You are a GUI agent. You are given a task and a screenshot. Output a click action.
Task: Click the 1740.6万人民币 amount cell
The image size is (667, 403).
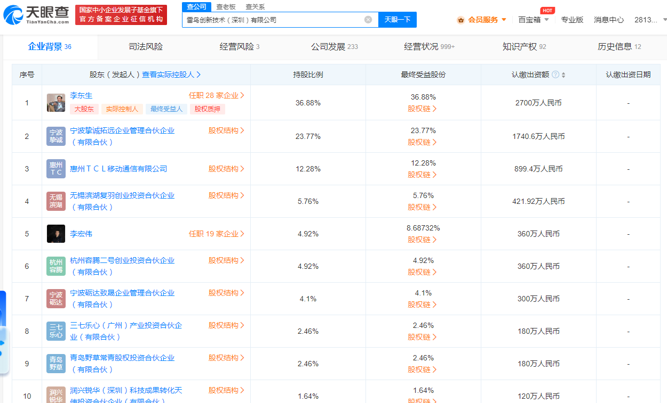point(538,136)
